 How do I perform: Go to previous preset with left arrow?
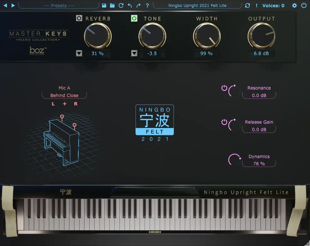4,5
